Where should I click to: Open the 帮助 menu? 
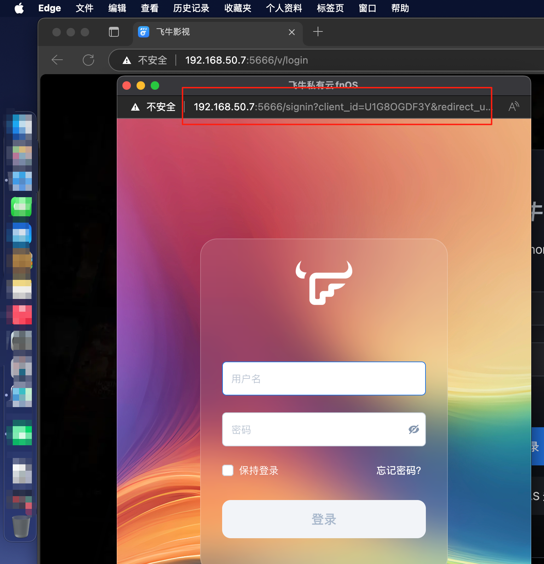point(400,8)
